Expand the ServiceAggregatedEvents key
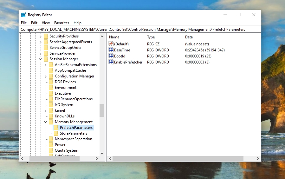The image size is (285, 179). (x=40, y=42)
